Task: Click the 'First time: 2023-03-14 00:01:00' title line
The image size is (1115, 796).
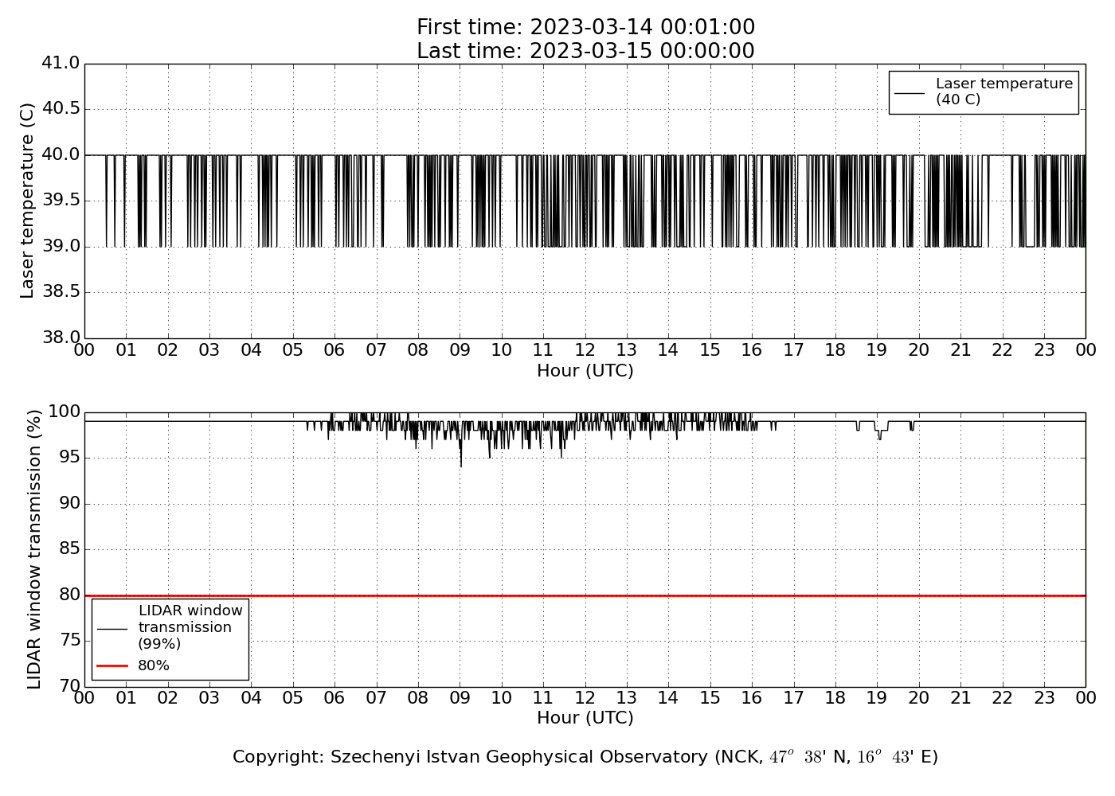Action: coord(585,28)
